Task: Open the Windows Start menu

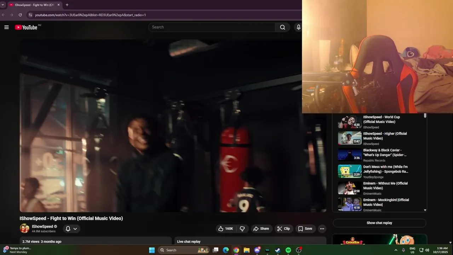Action: point(152,250)
